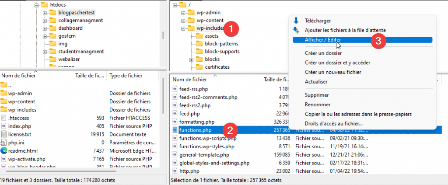This screenshot has width=448, height=185.
Task: Click the parent directory (..) folder icon
Action: [x=3, y=85]
